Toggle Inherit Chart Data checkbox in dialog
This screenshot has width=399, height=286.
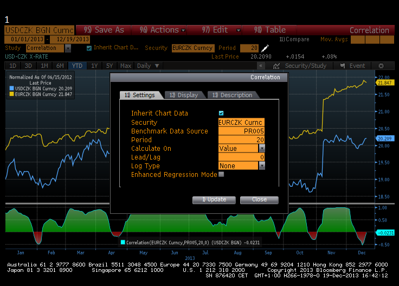[221, 113]
